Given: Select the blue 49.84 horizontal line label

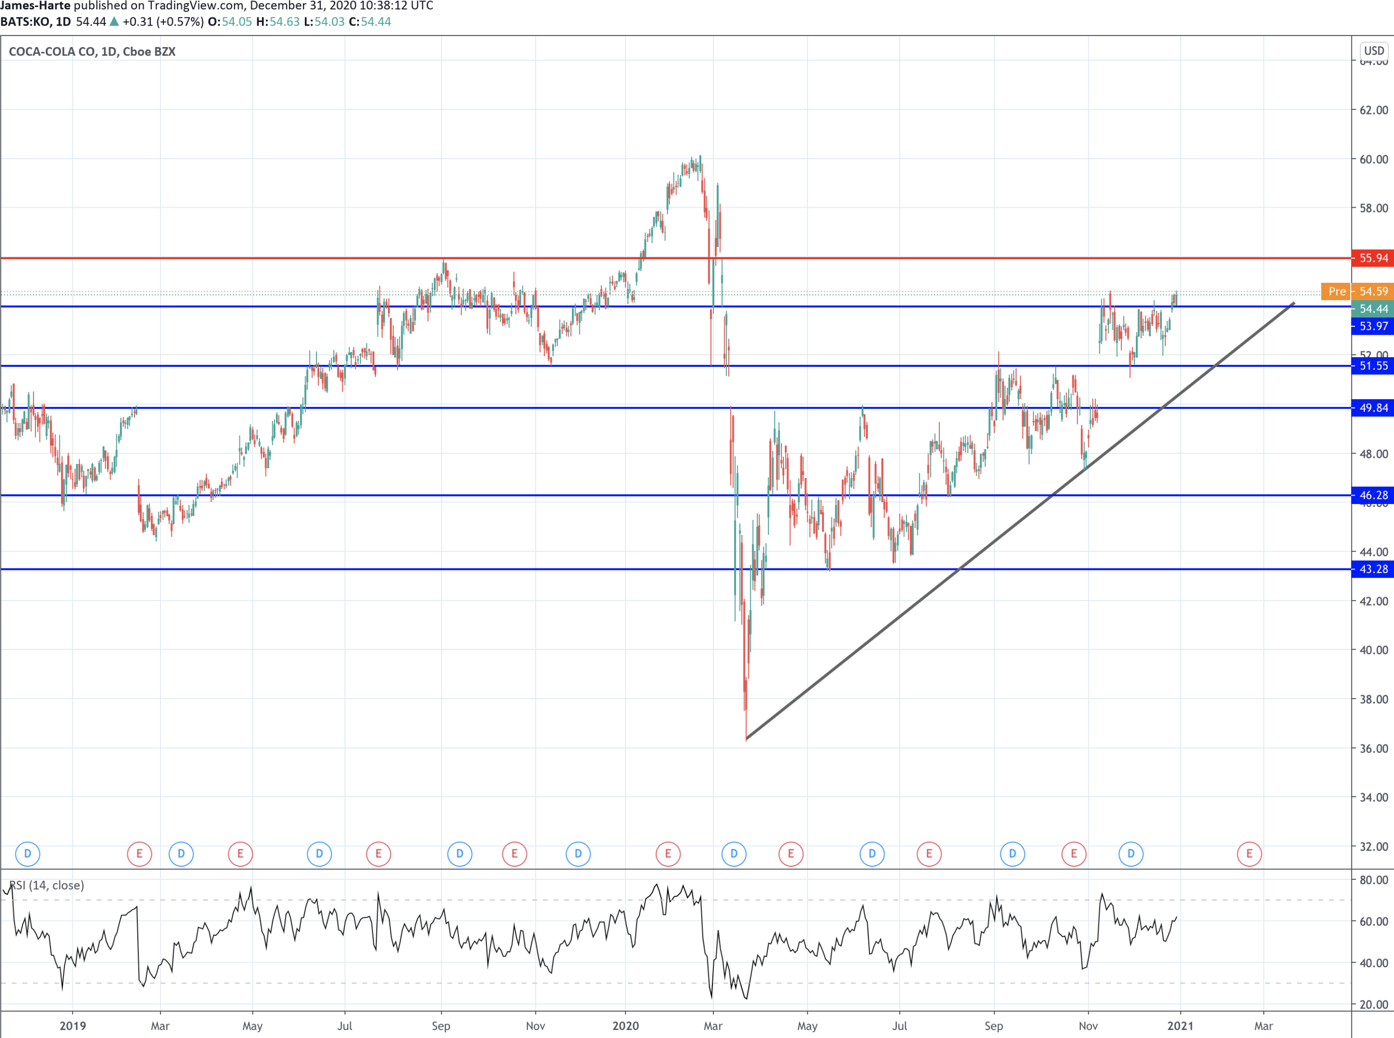Looking at the screenshot, I should 1373,408.
